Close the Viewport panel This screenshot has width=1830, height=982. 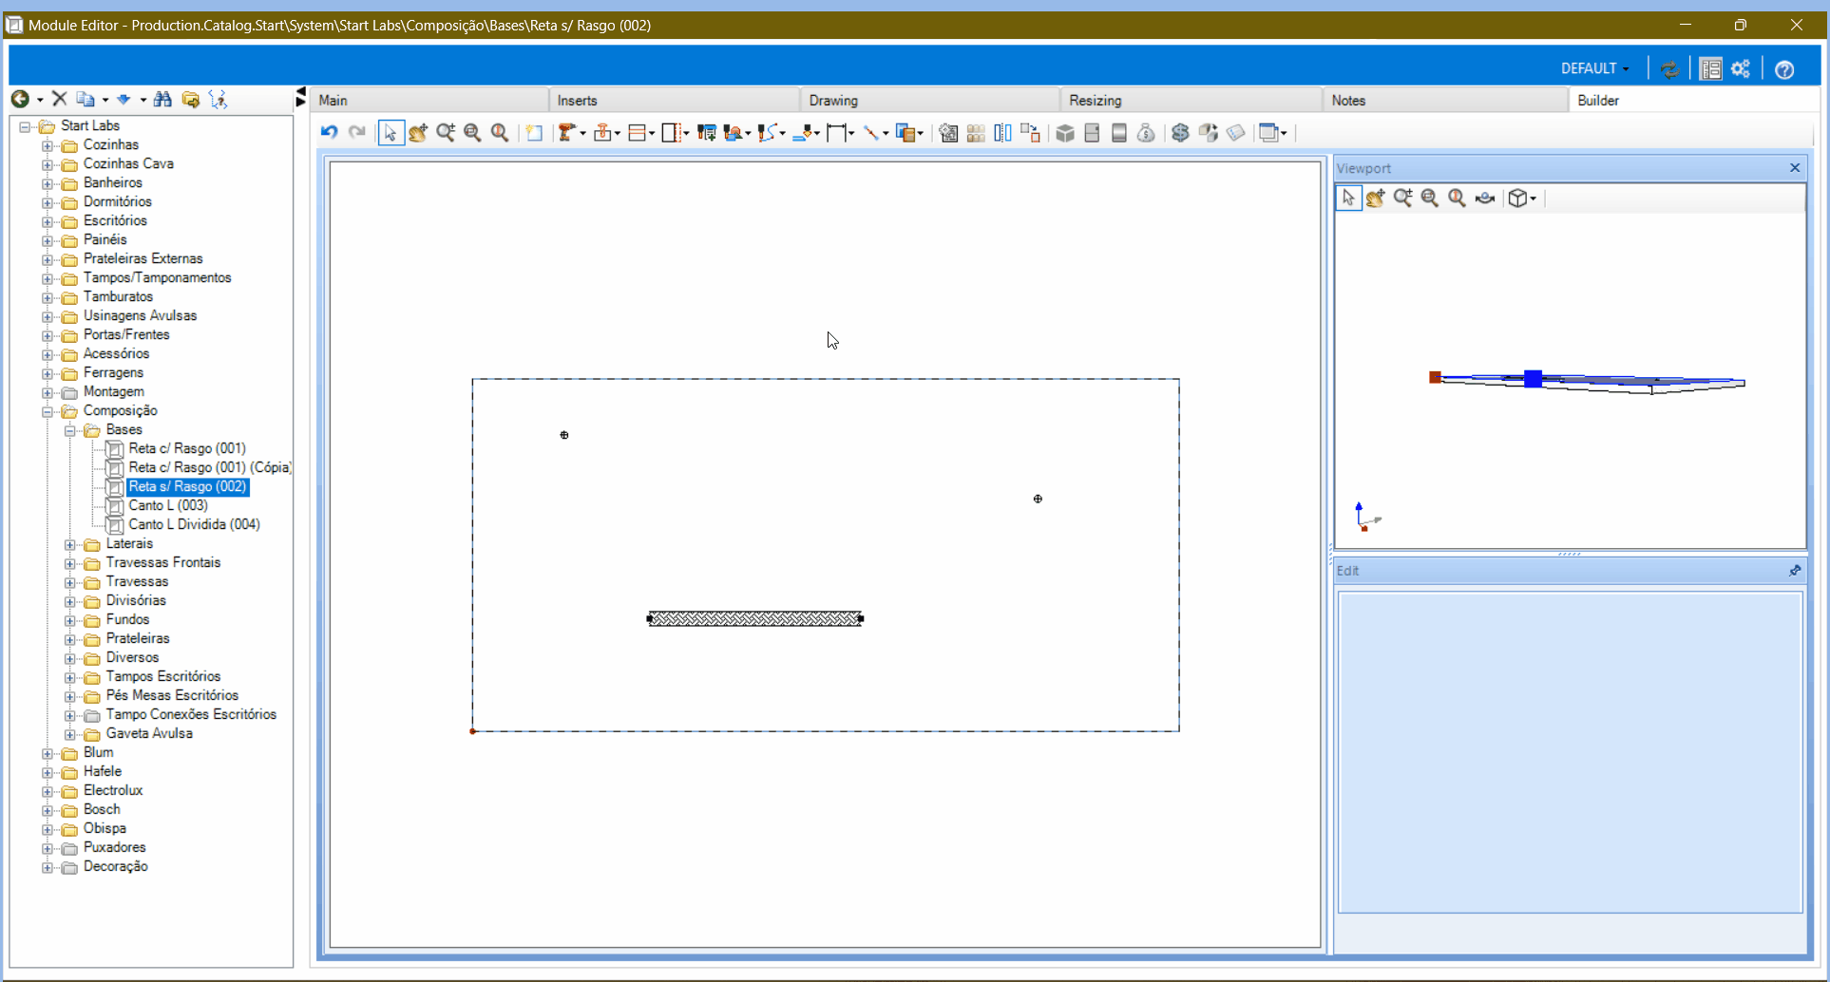[1795, 168]
